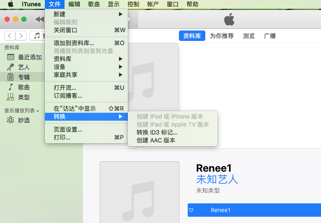Open the 未知艺人 artist link
Screen dimensions: 321x223
click(x=217, y=180)
